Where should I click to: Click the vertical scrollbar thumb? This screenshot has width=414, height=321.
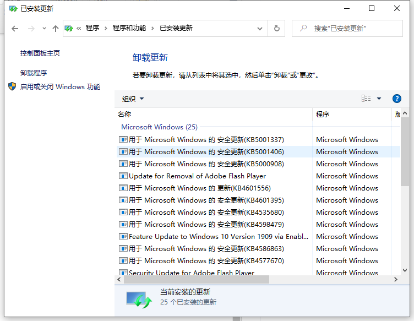click(405, 152)
